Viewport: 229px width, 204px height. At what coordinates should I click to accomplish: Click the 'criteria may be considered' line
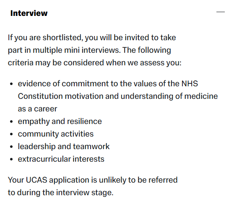[x=94, y=63]
